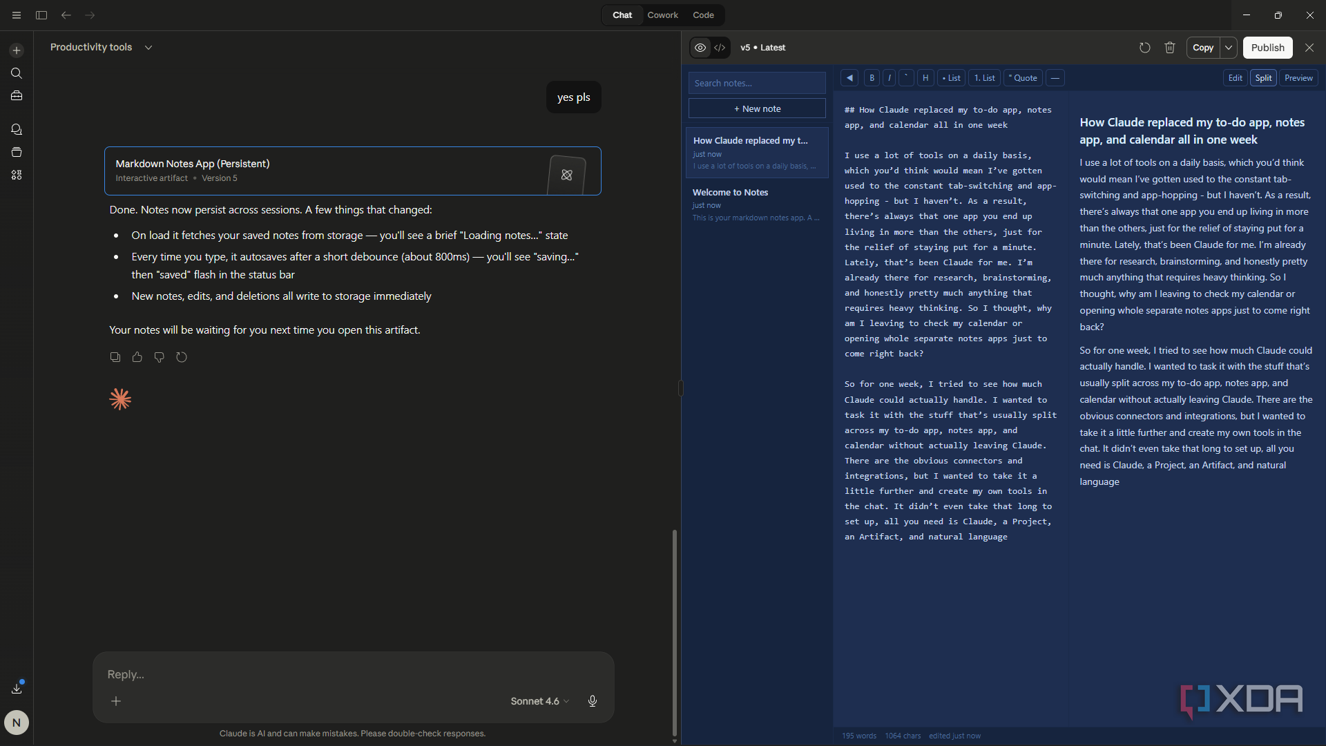Switch to the Code tab

click(703, 15)
